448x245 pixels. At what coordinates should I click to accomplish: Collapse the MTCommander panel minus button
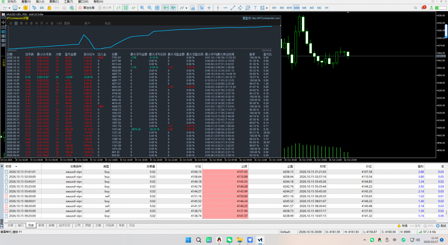click(x=3, y=18)
